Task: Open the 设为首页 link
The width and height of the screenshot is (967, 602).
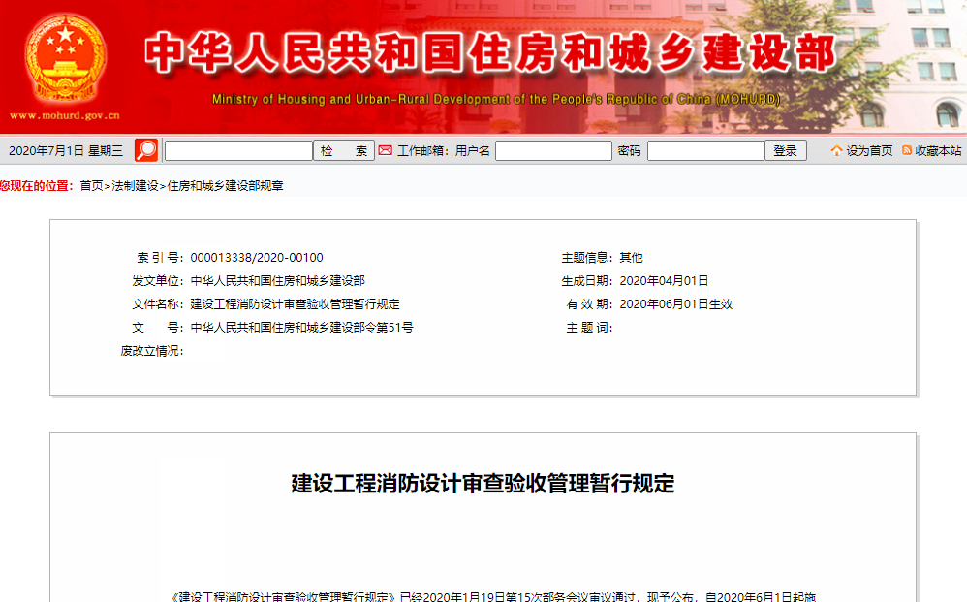Action: [x=869, y=151]
